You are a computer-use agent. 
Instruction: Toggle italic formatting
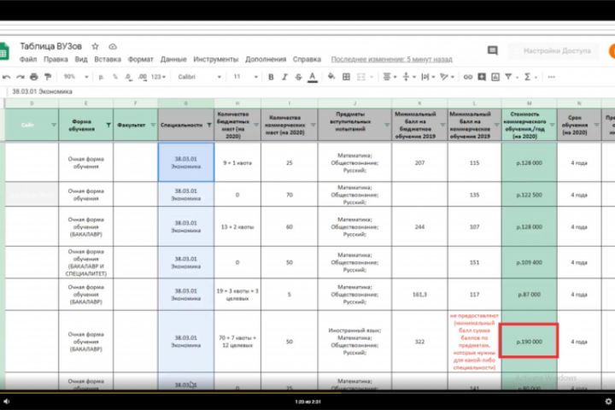(x=284, y=77)
